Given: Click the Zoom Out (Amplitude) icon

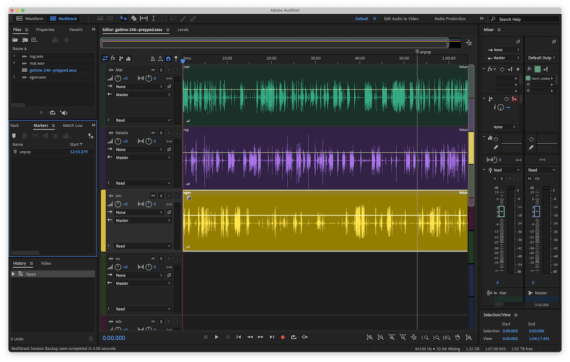Looking at the screenshot, I should click(380, 337).
